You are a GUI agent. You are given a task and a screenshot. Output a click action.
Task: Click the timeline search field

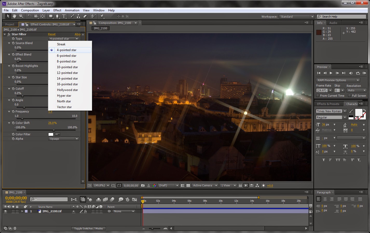pos(49,199)
